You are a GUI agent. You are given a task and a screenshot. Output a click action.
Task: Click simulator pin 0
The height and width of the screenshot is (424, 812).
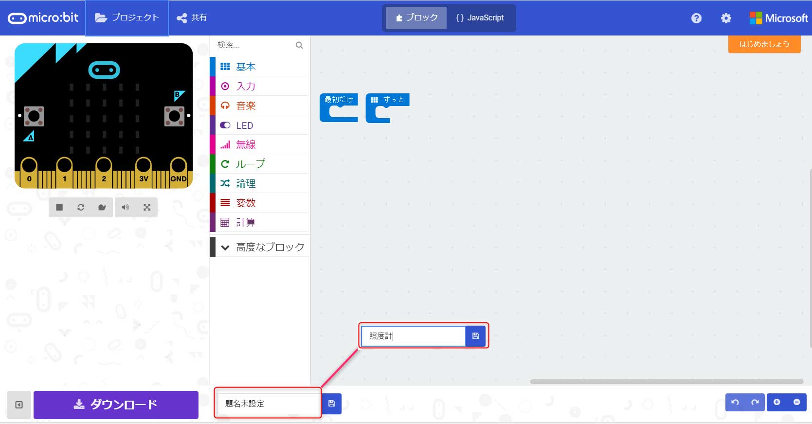click(x=29, y=172)
